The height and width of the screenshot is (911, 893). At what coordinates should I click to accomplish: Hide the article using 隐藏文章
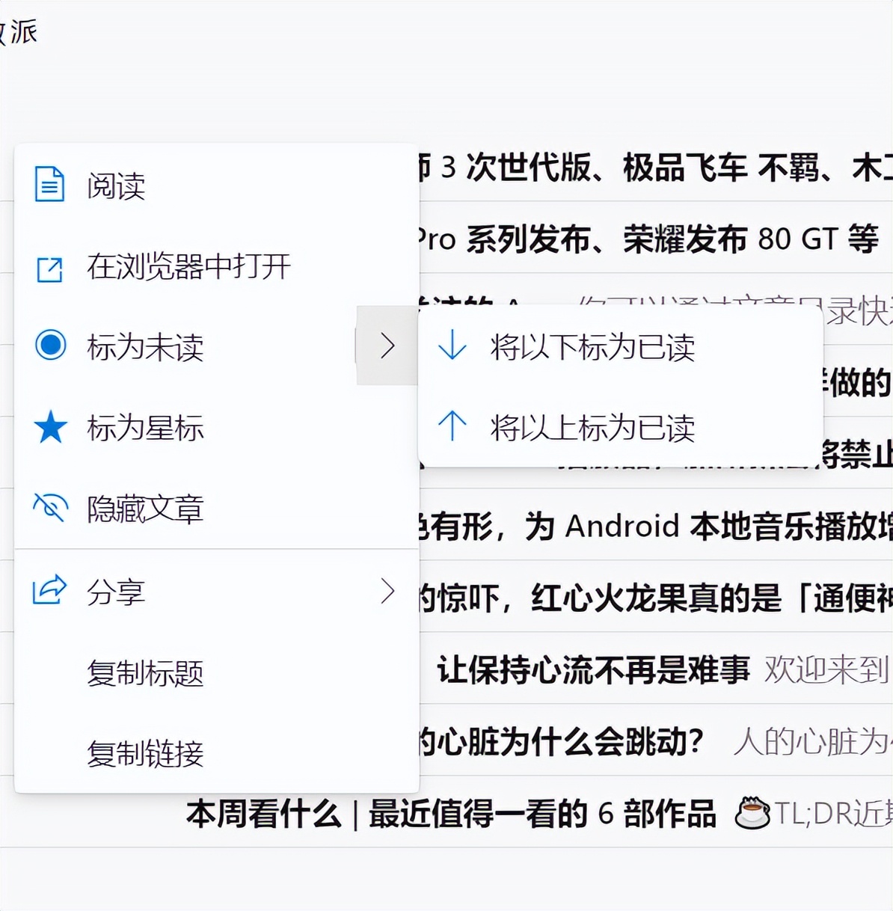coord(147,509)
